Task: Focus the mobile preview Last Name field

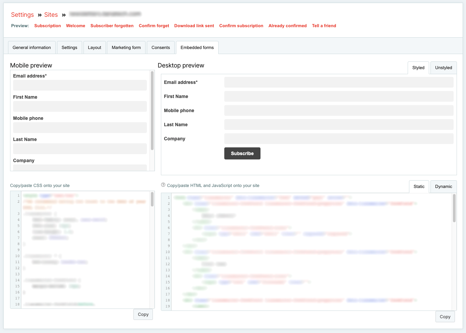Action: tap(80, 149)
